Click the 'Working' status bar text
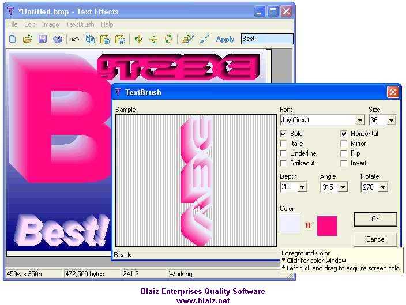 (181, 274)
